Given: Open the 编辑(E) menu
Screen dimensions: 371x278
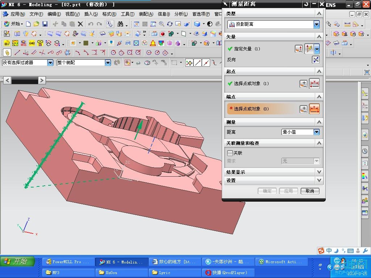Looking at the screenshot, I should coord(54,14).
